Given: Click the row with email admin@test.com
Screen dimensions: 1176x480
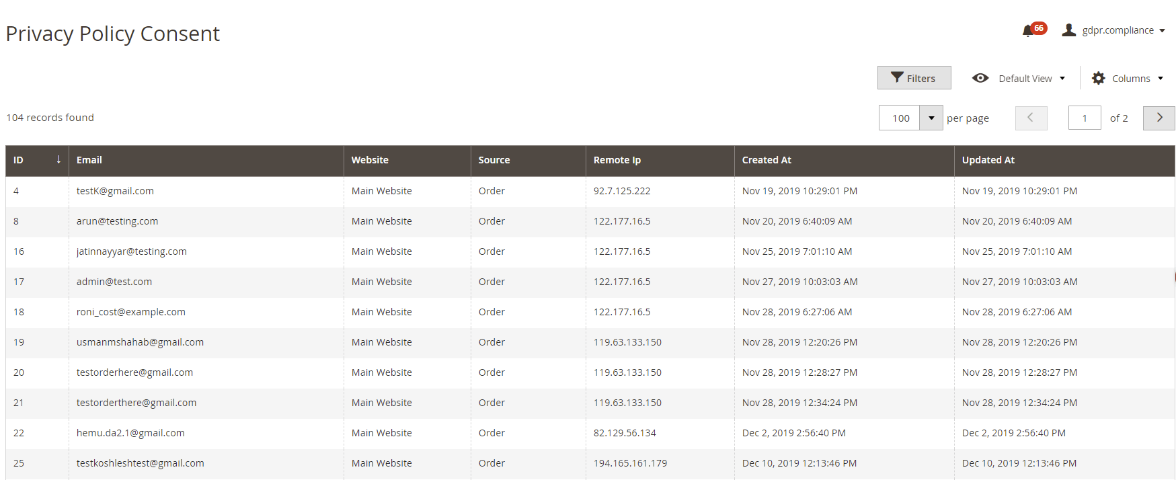Looking at the screenshot, I should [114, 282].
